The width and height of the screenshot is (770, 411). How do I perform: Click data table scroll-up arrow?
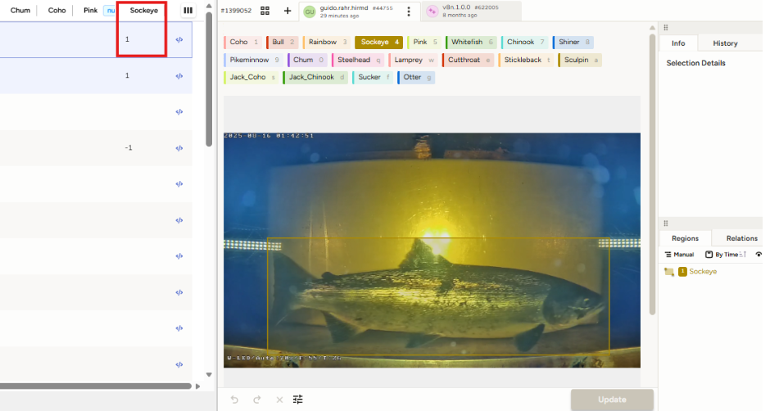pos(209,6)
